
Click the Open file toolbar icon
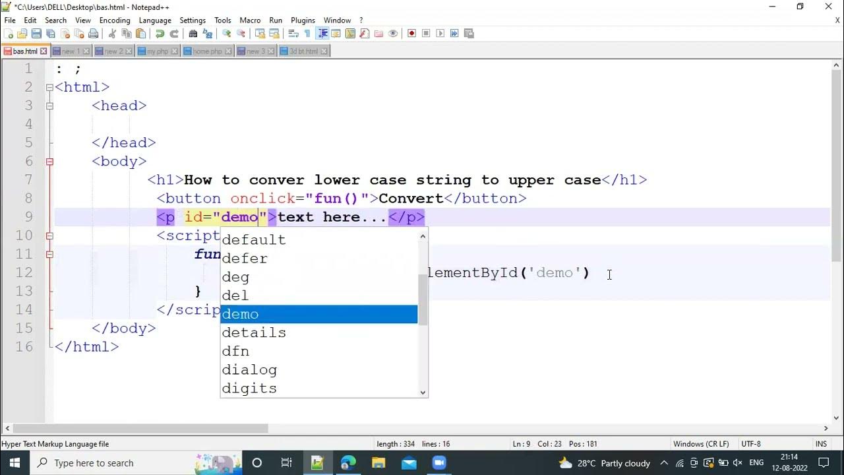tap(22, 33)
